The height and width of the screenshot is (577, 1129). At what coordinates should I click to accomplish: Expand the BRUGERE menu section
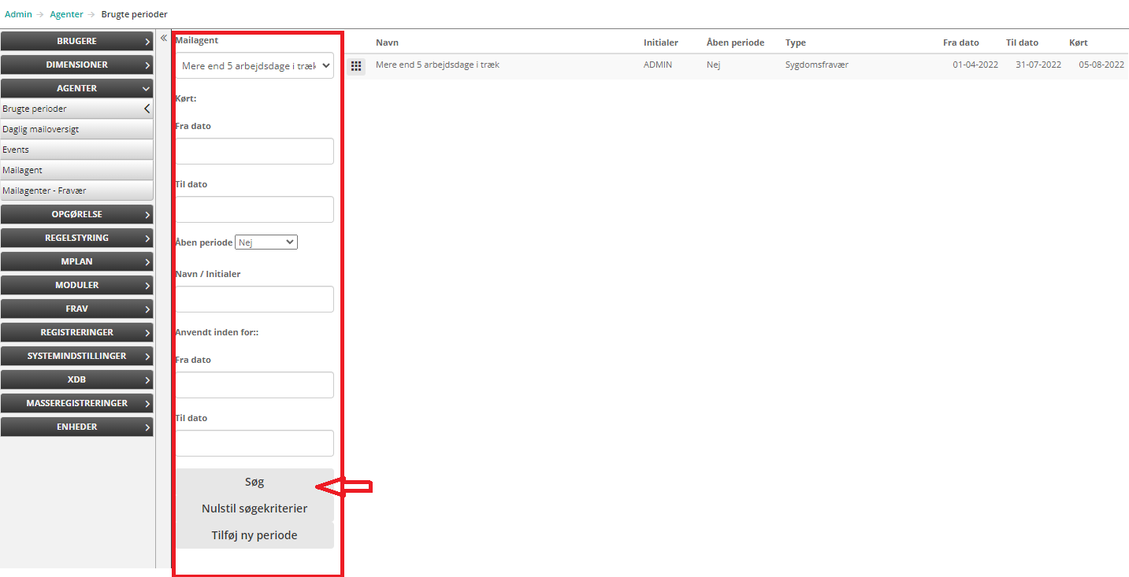pos(76,41)
